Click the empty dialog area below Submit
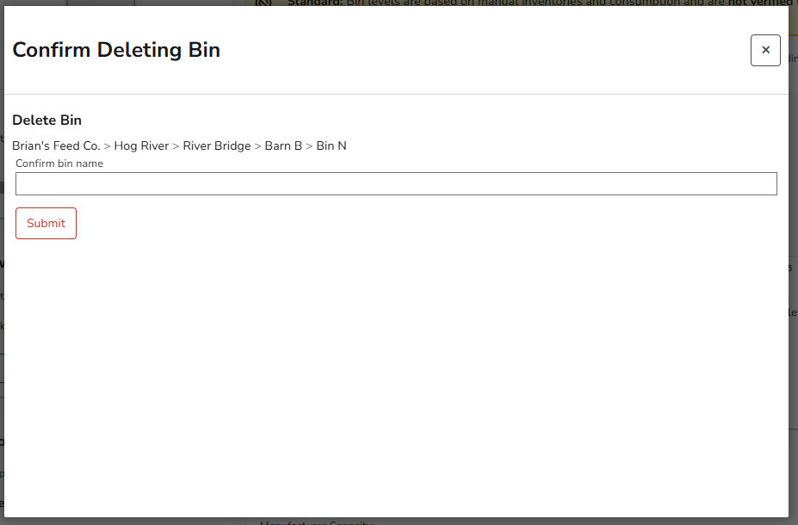 pyautogui.click(x=396, y=376)
